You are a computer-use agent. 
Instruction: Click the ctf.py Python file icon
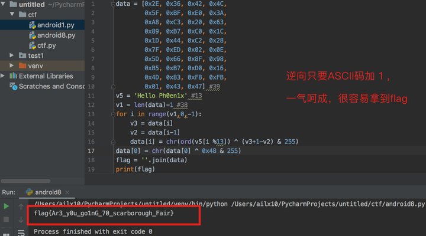click(33, 46)
